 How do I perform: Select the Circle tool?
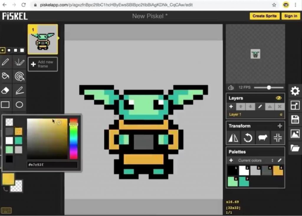pos(19,105)
